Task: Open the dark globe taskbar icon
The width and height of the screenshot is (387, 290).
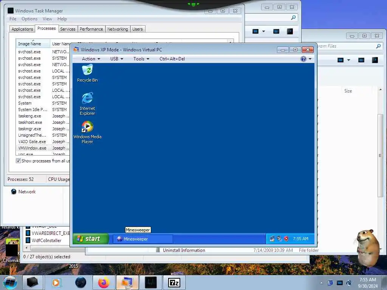Action: tap(81, 282)
